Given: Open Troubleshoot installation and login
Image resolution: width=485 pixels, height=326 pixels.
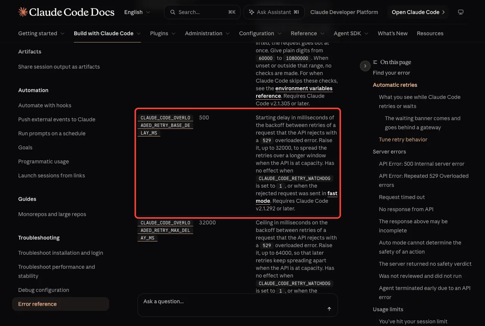Looking at the screenshot, I should coord(61,253).
